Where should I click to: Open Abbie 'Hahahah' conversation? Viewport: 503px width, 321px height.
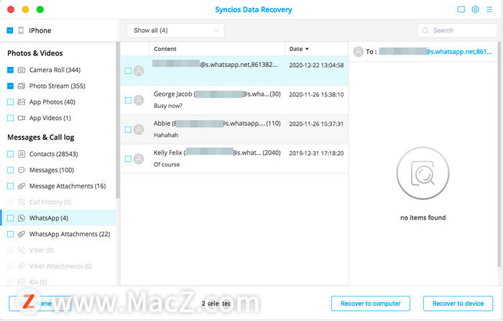click(x=234, y=130)
